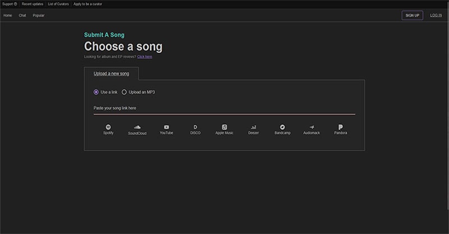Select the DISCO icon
The height and width of the screenshot is (234, 449).
(195, 127)
